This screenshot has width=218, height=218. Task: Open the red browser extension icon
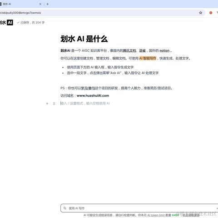(x=211, y=13)
